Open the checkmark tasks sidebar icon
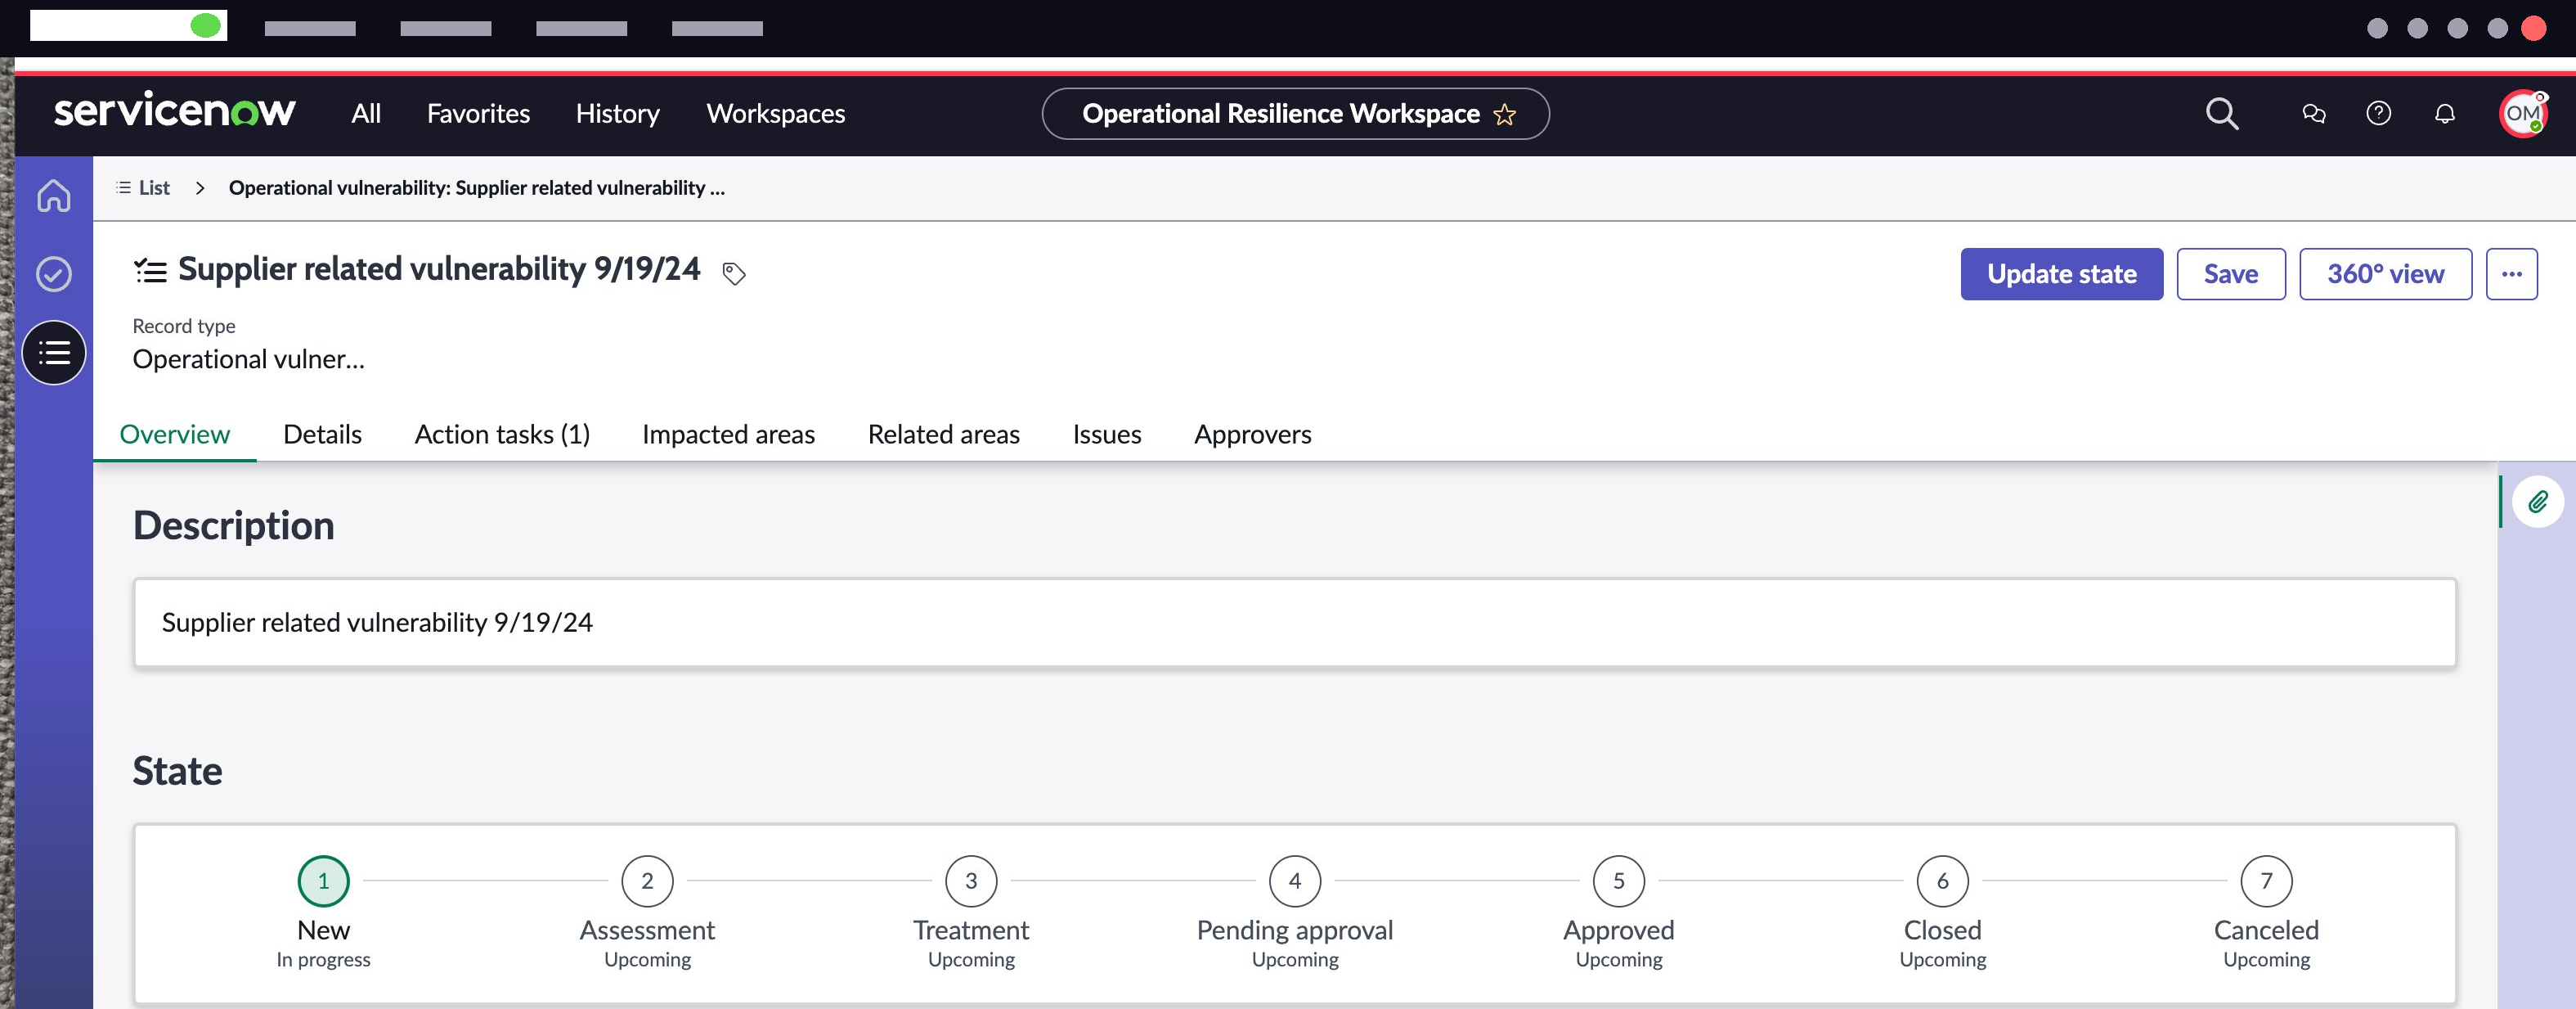 pyautogui.click(x=54, y=273)
